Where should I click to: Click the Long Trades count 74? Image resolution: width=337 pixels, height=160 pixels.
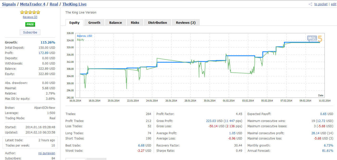149,133
